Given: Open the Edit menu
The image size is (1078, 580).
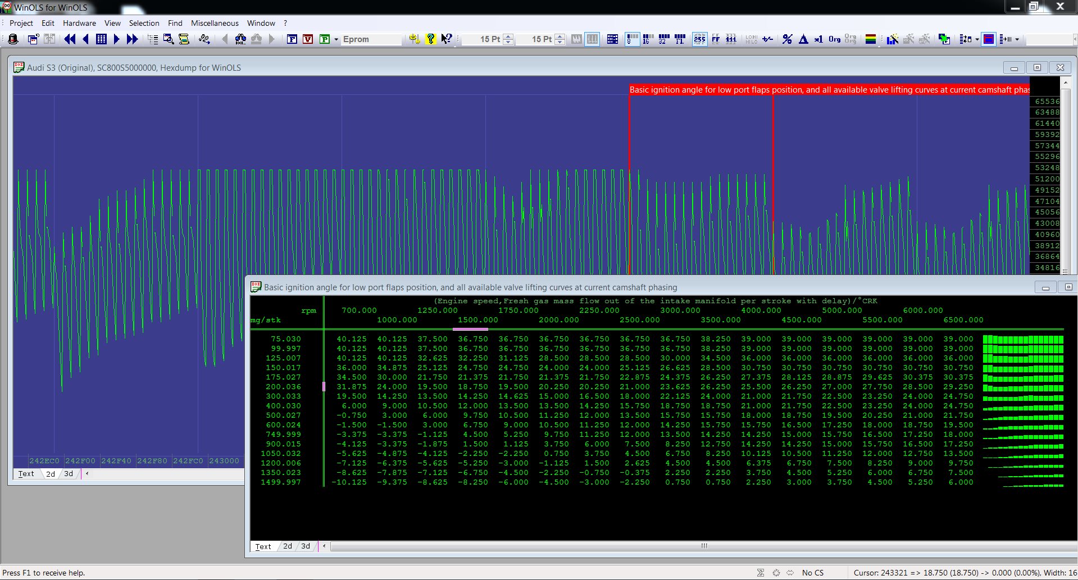Looking at the screenshot, I should [48, 23].
